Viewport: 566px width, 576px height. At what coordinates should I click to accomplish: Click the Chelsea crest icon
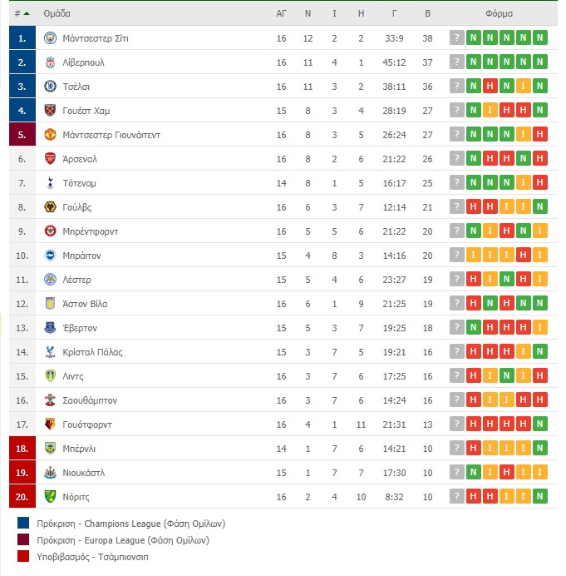click(50, 87)
